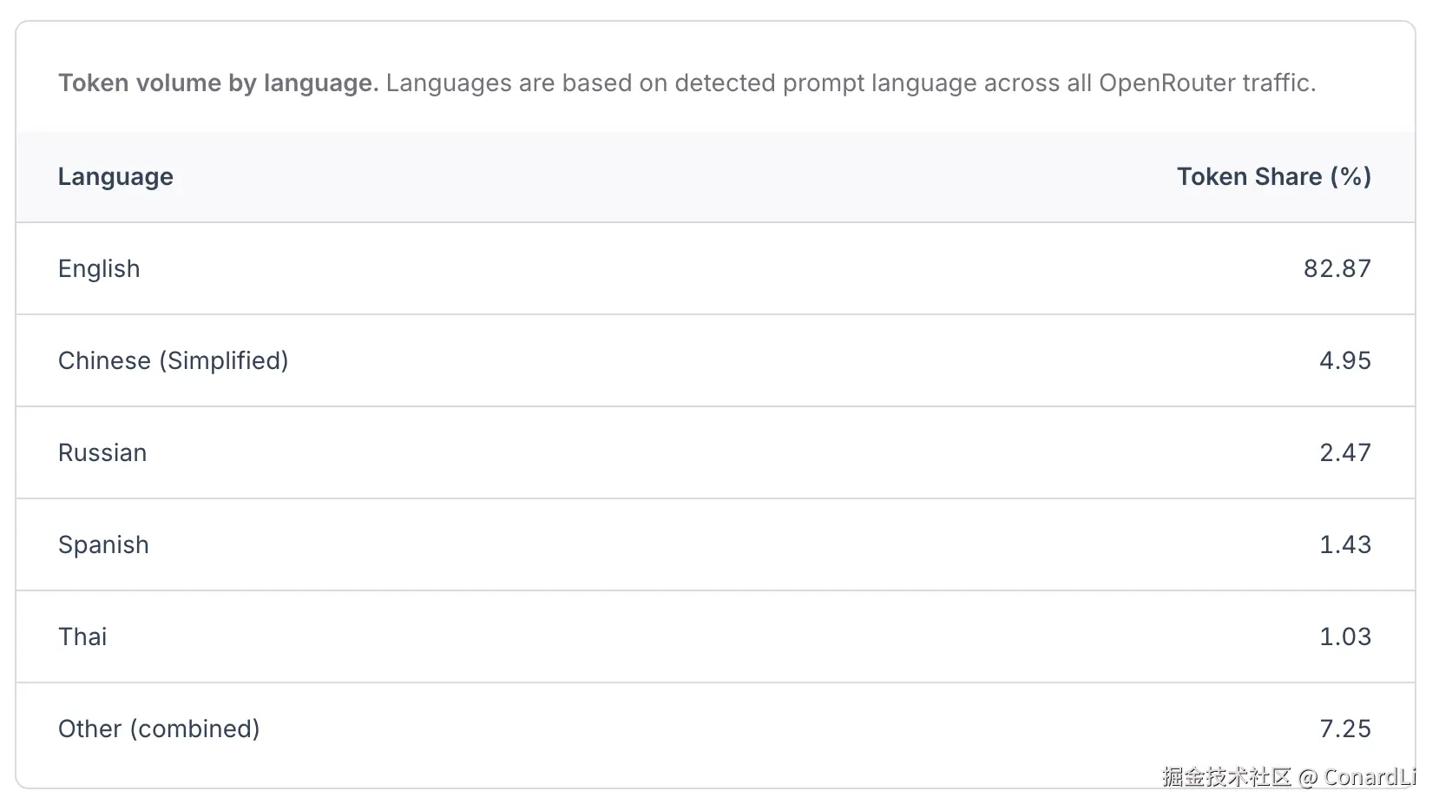Select the "Other (combined)" row label
Viewport: 1439px width, 811px height.
tap(159, 729)
